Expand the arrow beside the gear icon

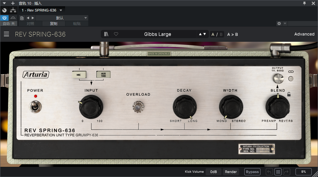tap(285, 24)
